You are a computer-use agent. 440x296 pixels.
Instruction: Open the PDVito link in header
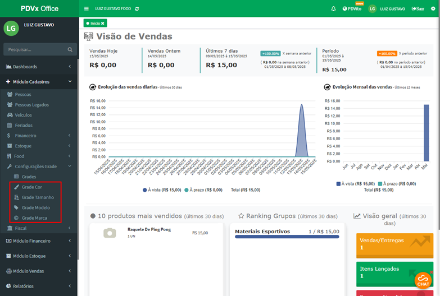click(x=352, y=9)
